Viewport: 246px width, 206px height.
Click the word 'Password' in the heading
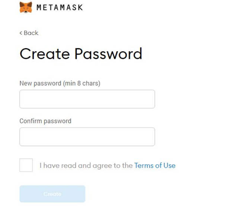click(108, 54)
